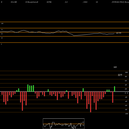Click the overlapping "10.88" value in MR panel

[120, 75]
